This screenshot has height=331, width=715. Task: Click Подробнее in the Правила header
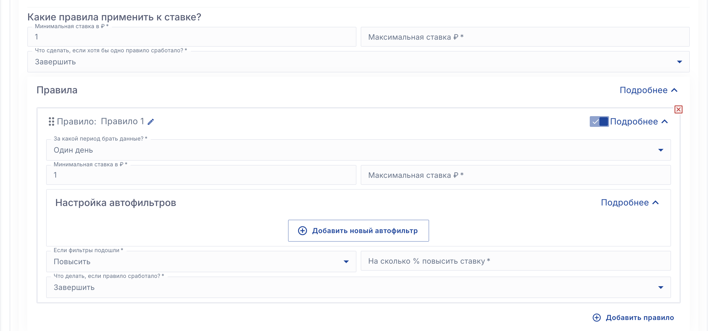pyautogui.click(x=643, y=90)
